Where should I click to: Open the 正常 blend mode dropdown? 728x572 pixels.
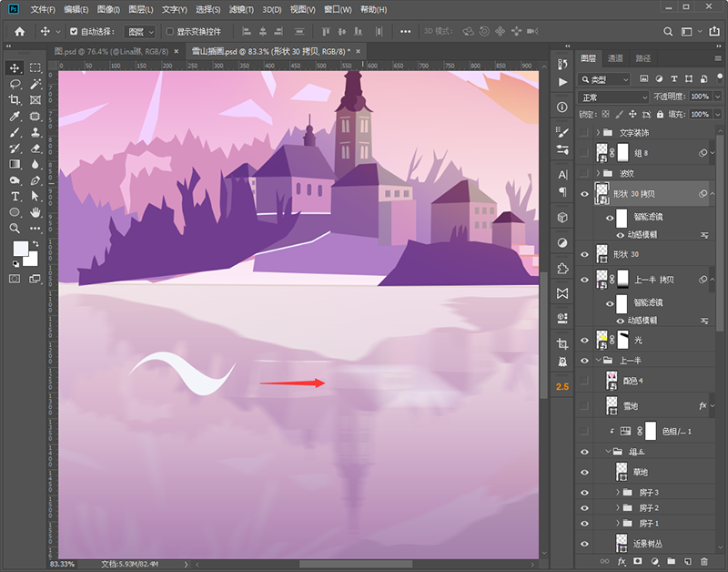614,97
